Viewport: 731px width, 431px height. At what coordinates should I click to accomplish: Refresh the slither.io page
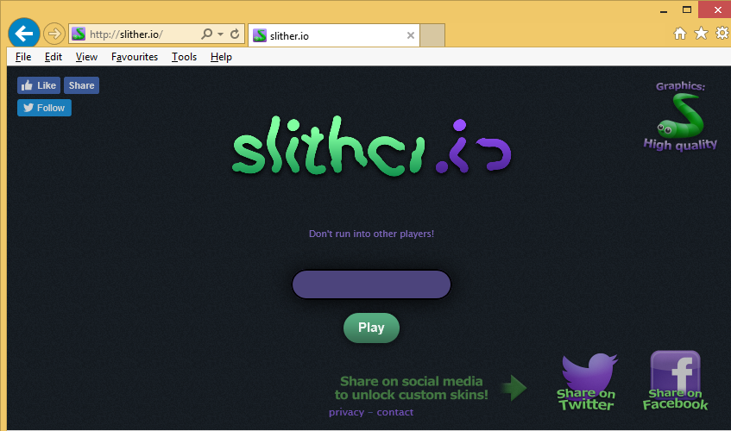click(235, 34)
